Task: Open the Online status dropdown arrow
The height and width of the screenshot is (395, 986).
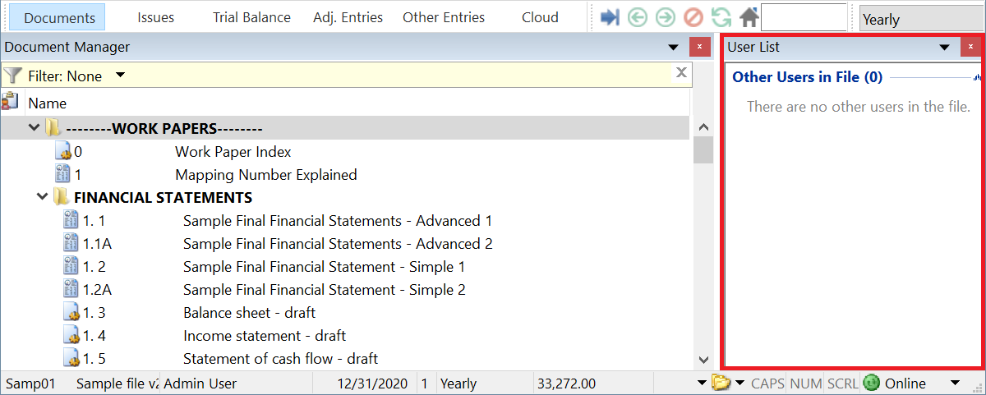Action: pyautogui.click(x=955, y=383)
